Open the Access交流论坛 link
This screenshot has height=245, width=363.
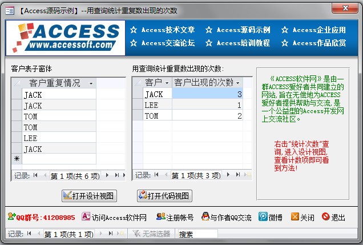[168, 43]
